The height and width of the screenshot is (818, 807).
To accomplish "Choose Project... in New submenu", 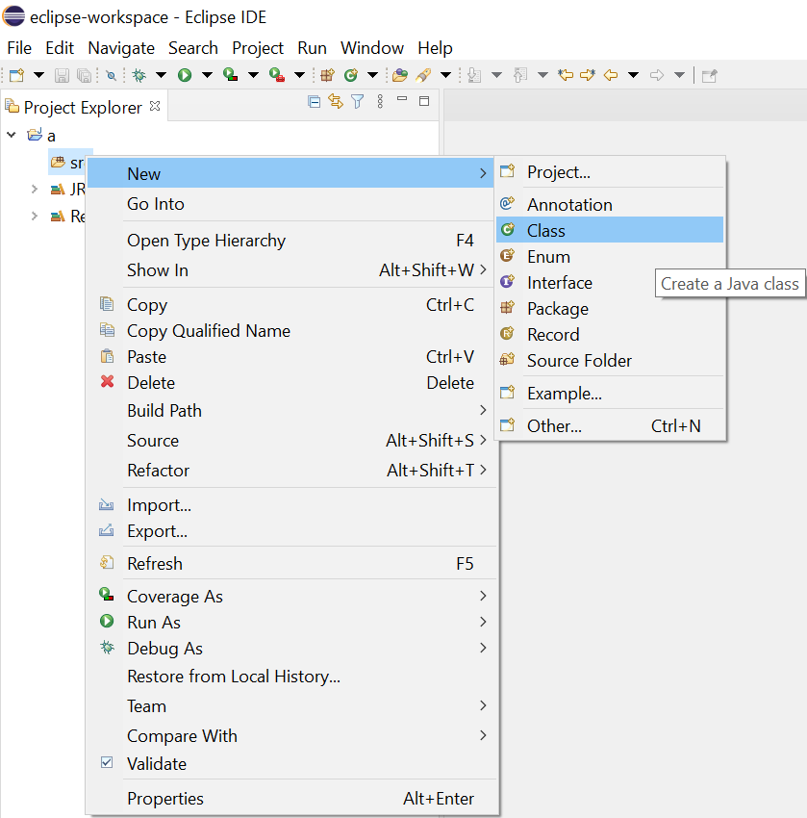I will click(x=610, y=171).
